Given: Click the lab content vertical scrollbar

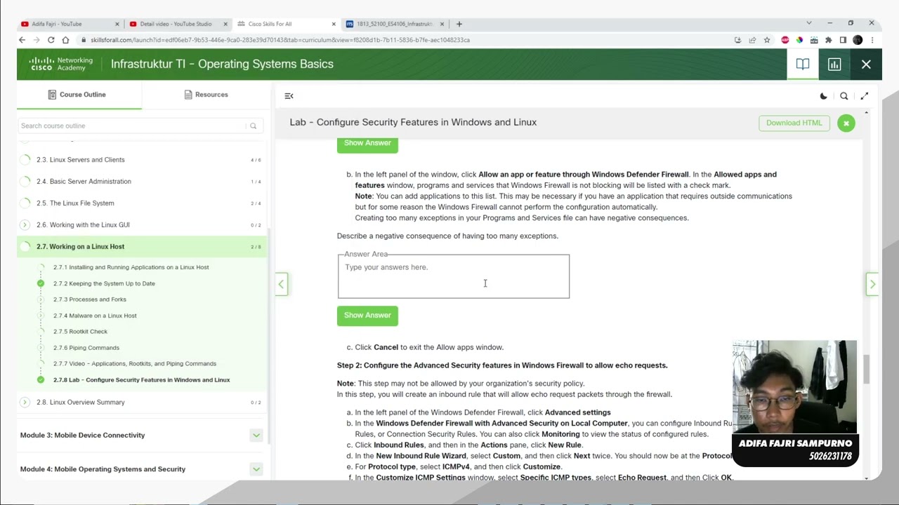Looking at the screenshot, I should (x=867, y=370).
